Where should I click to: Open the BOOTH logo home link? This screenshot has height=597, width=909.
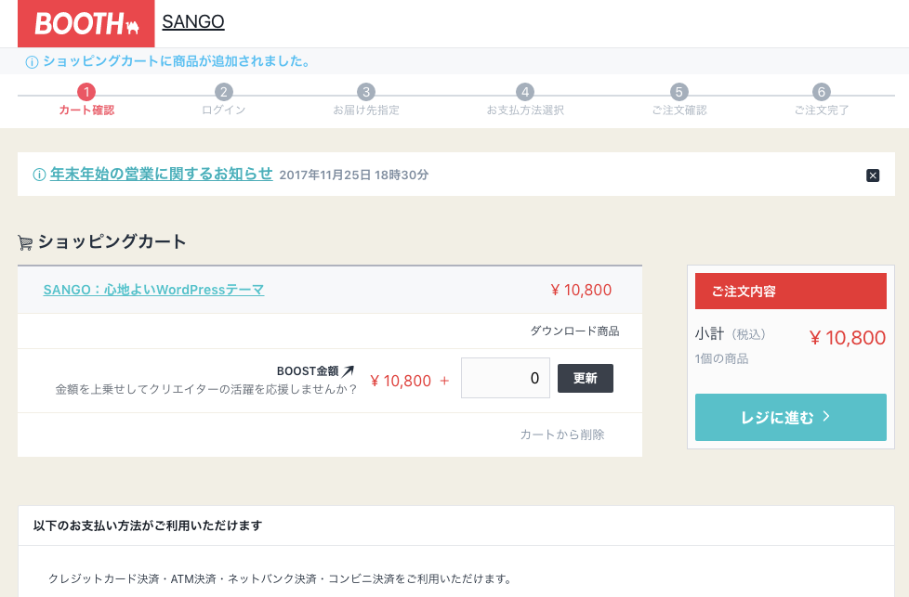coord(86,24)
